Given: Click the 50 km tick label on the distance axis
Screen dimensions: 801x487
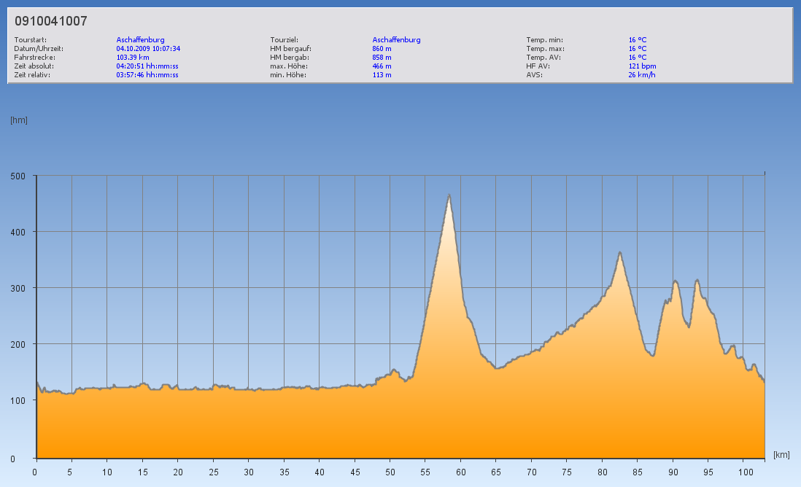Looking at the screenshot, I should point(390,472).
